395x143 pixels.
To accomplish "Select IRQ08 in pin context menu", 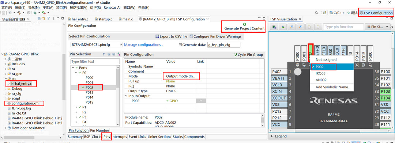I will click(x=320, y=73).
